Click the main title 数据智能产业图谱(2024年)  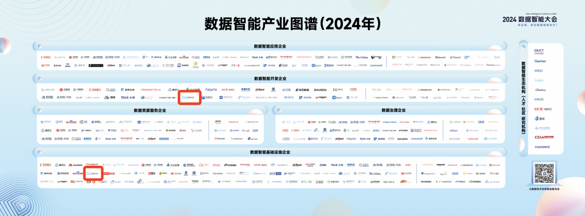(x=292, y=24)
